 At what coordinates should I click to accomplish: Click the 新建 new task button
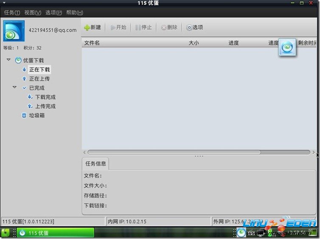point(93,27)
